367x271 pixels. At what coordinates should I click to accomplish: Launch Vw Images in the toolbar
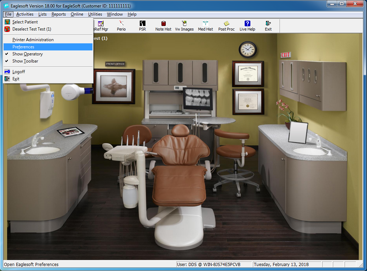tap(185, 26)
